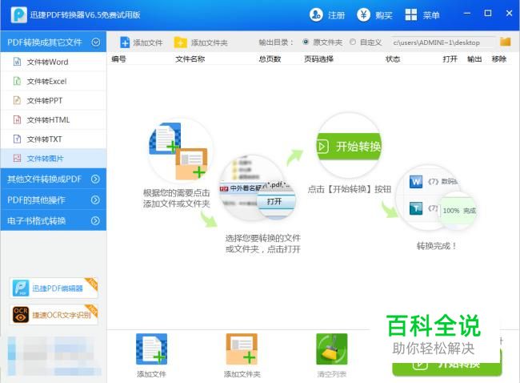This screenshot has height=383, width=520.
Task: Click the 购买 yen purchase icon
Action: click(x=363, y=14)
